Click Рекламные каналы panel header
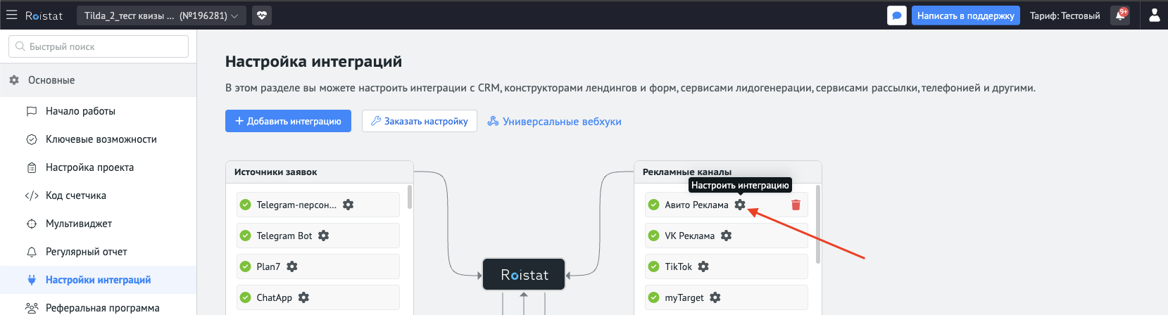This screenshot has width=1168, height=315. pos(728,172)
